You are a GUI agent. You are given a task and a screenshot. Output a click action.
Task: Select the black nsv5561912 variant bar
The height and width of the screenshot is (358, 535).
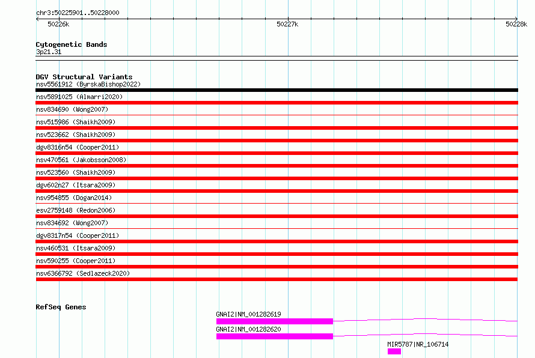click(x=277, y=90)
